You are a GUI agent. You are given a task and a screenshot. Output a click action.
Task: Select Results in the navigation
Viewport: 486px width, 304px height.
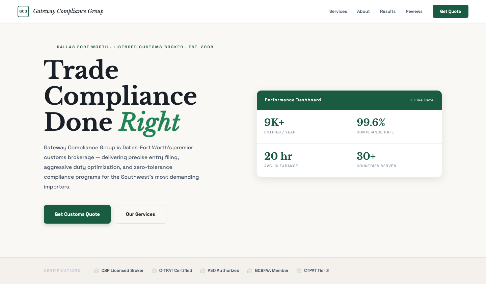[x=388, y=11]
